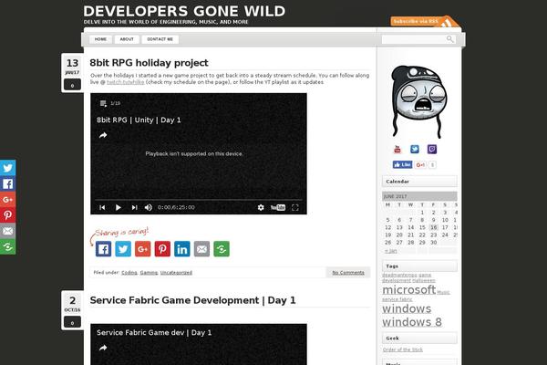Open No Comments link for first post
The width and height of the screenshot is (547, 365).
click(348, 273)
